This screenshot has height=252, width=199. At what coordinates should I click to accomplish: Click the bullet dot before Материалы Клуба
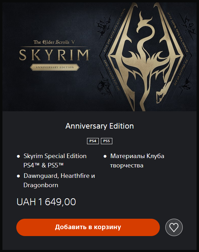tap(105, 156)
